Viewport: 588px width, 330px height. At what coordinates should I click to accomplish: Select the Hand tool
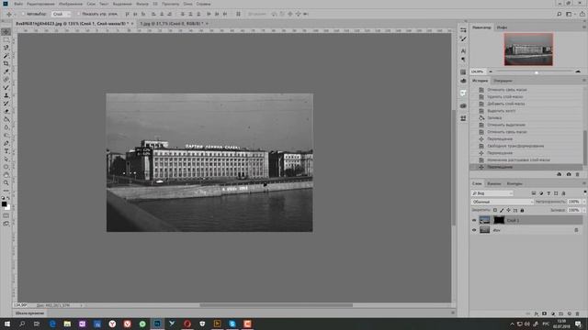pos(6,175)
